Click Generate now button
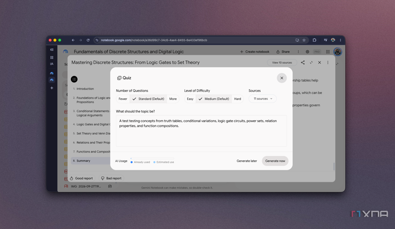 [x=275, y=161]
